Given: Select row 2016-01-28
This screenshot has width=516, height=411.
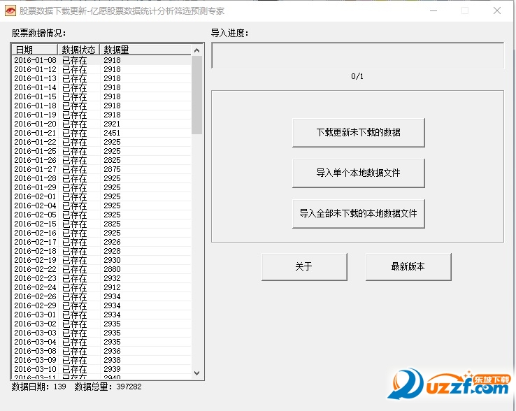Looking at the screenshot, I should [101, 178].
